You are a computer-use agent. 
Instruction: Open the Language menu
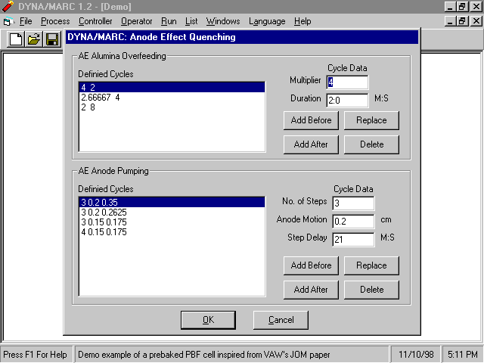click(267, 21)
